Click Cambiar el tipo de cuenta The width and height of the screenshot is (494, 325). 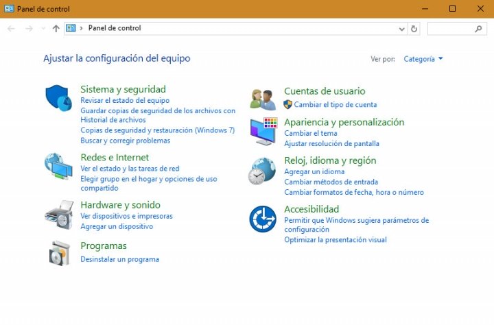coord(336,104)
